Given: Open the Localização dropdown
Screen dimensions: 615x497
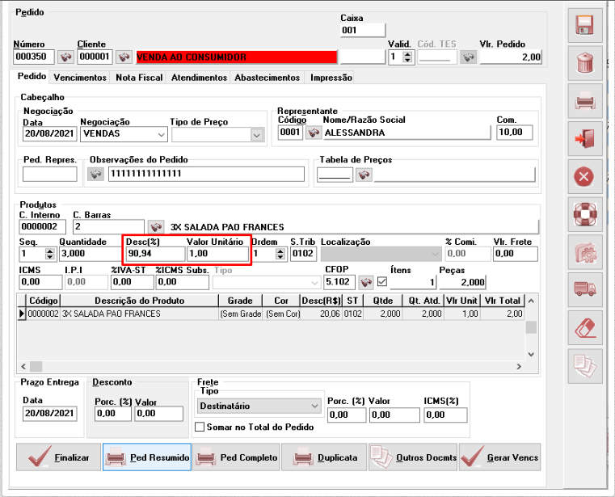Looking at the screenshot, I should tap(435, 255).
